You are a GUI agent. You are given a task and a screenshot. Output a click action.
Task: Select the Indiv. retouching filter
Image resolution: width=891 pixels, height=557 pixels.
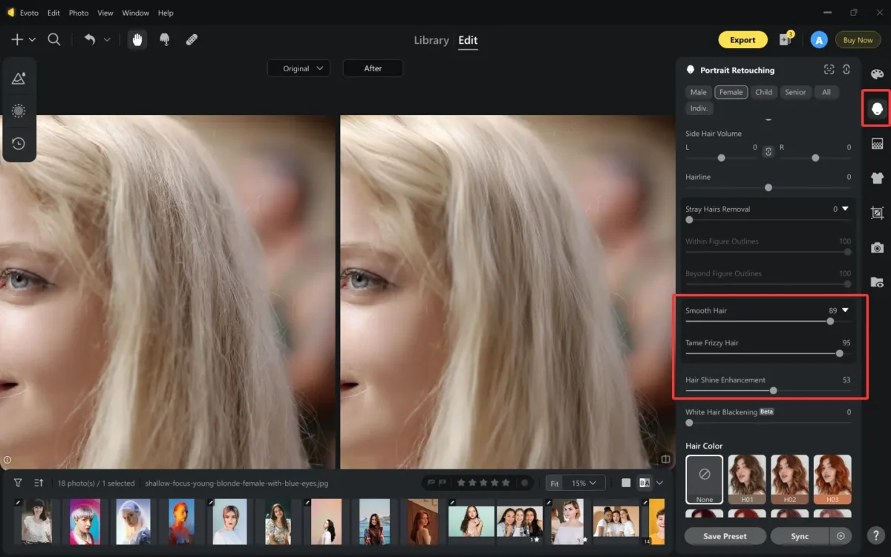tap(699, 108)
